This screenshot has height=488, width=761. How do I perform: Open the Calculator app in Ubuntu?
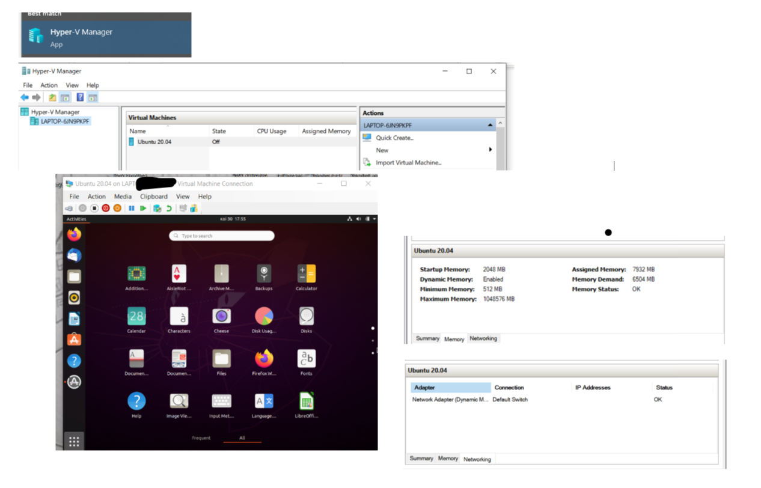pyautogui.click(x=306, y=277)
